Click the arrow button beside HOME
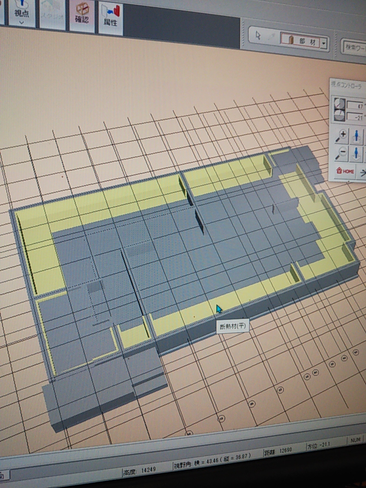Screen dimensions: 366x488 (362, 173)
